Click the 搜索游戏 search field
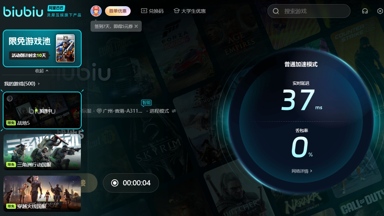 309,11
